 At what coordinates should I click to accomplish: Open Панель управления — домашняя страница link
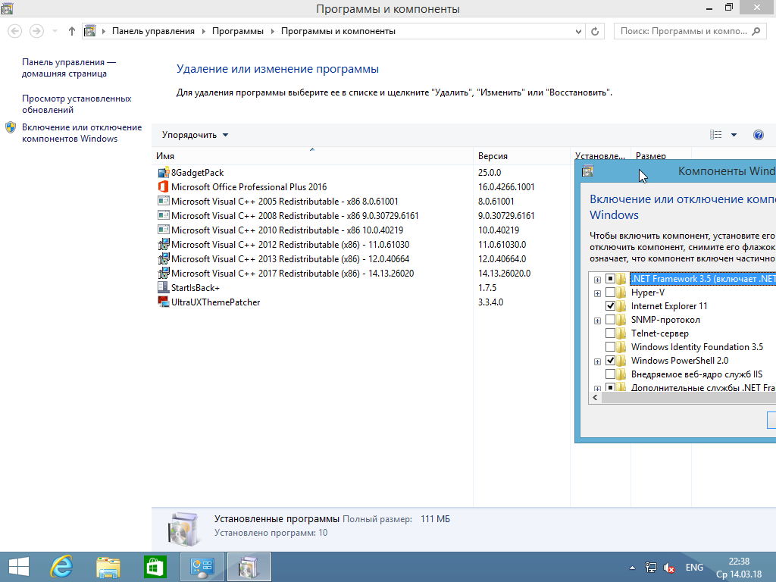(x=69, y=67)
